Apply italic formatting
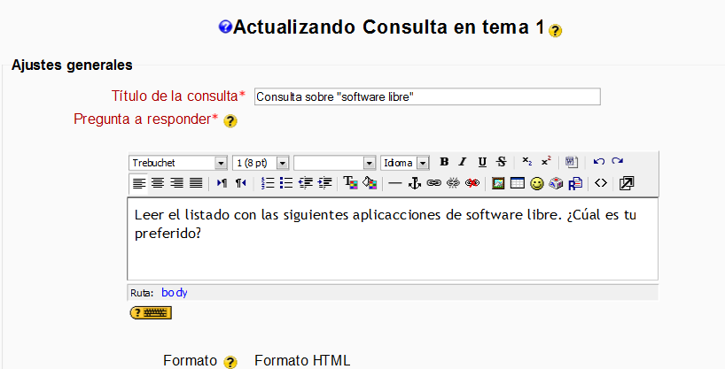 [x=462, y=162]
